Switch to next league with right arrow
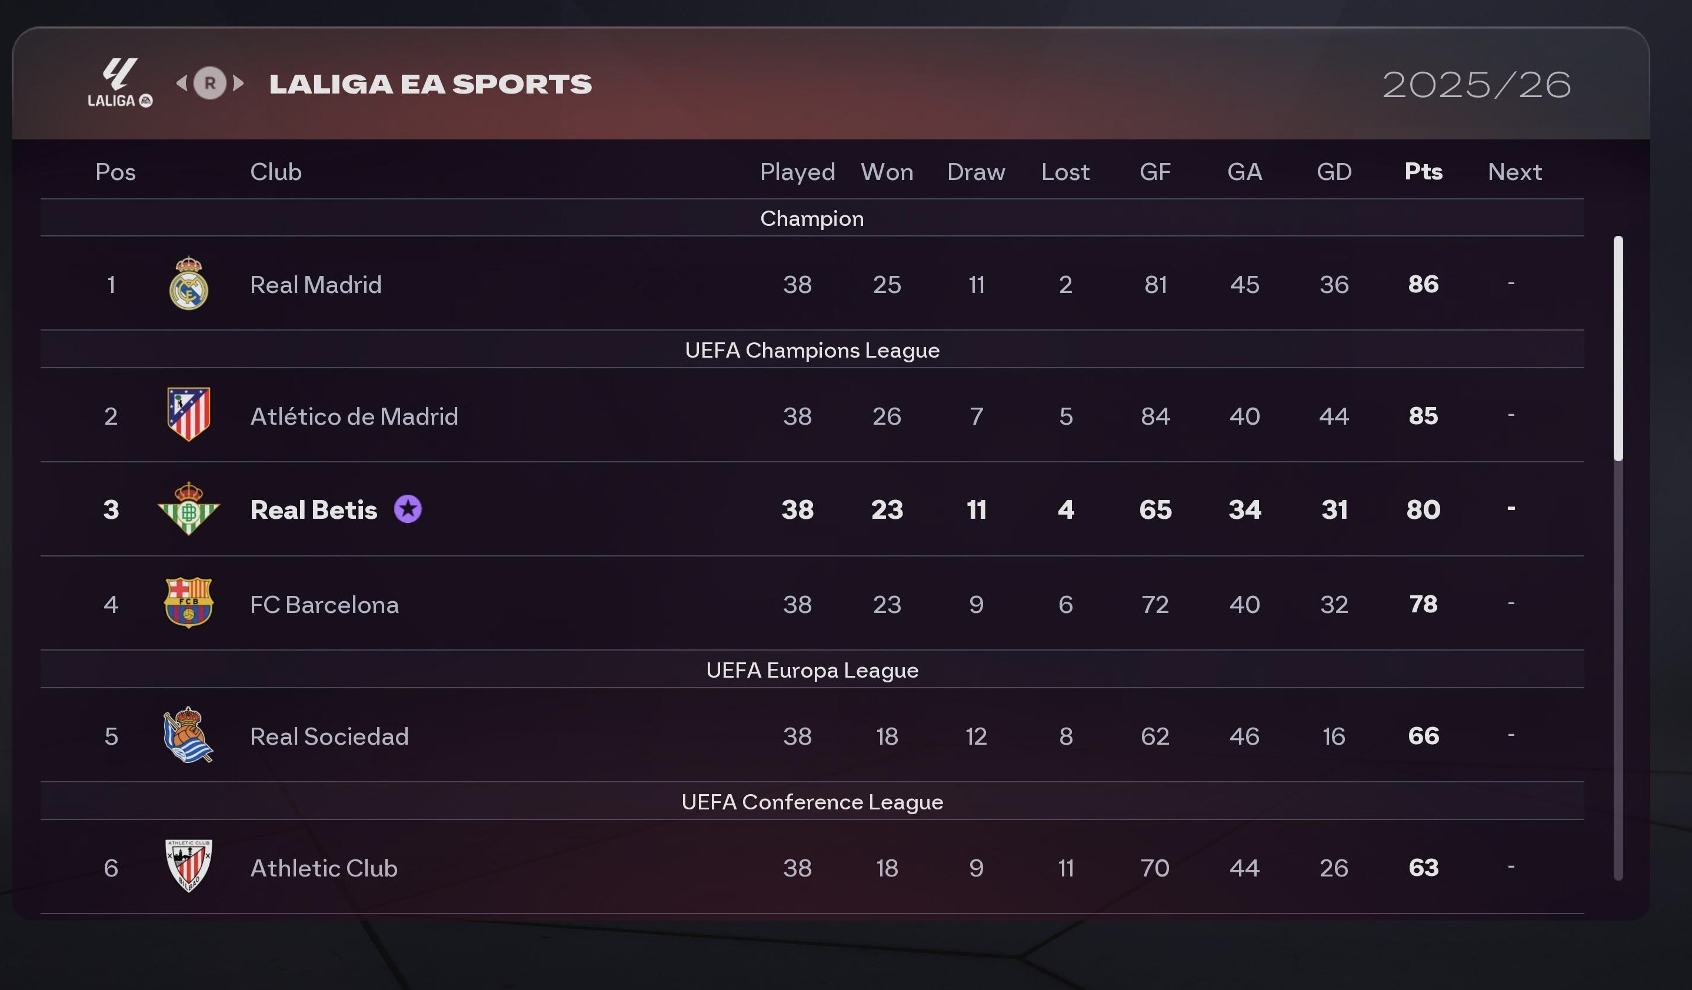 (238, 83)
